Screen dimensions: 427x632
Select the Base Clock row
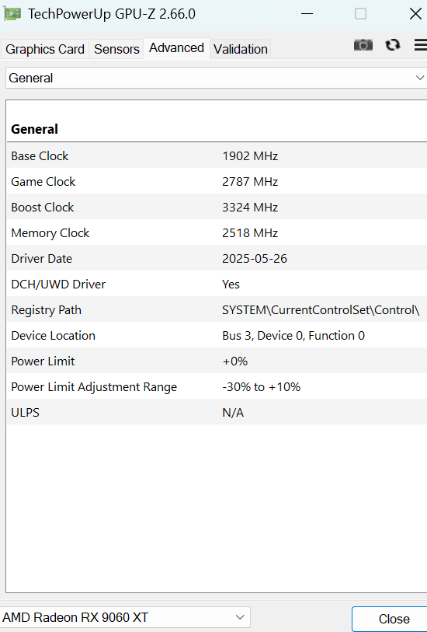coord(217,155)
